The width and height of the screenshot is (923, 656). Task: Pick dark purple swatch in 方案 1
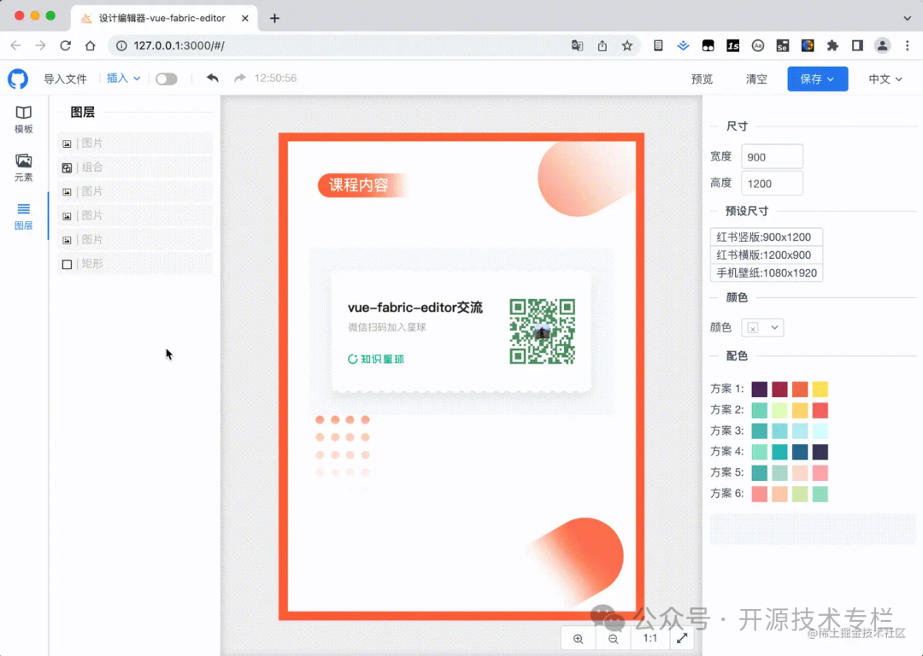pyautogui.click(x=760, y=389)
